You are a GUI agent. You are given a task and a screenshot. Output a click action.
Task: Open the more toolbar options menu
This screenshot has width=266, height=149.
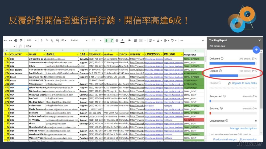(x=182, y=40)
